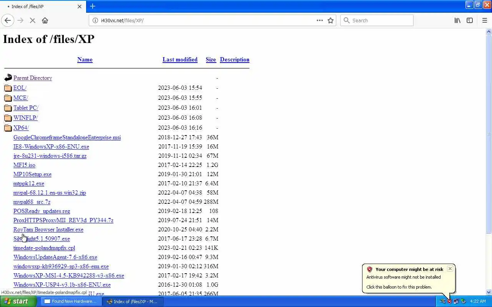Select the Index of /files/XP browser tab
The width and height of the screenshot is (492, 307).
tap(43, 7)
